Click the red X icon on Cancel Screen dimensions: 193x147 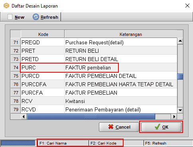pyautogui.click(x=111, y=127)
